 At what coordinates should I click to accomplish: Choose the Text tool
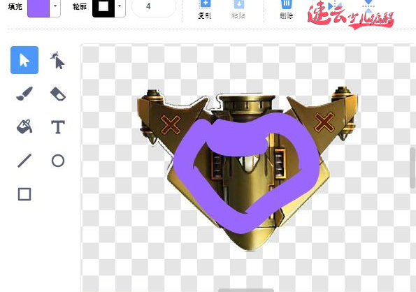(57, 127)
